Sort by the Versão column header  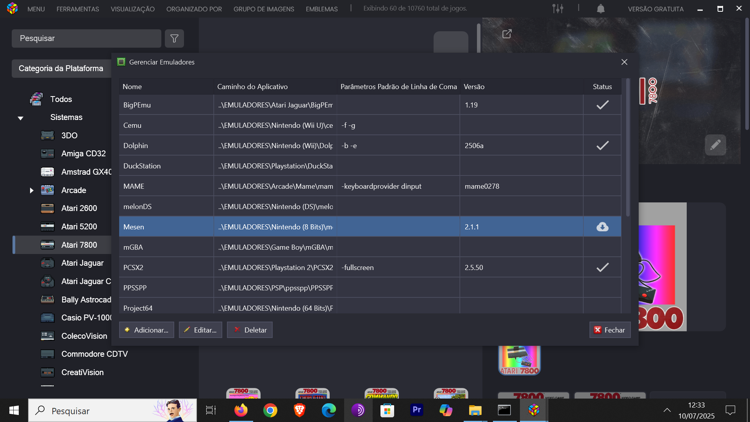coord(521,86)
